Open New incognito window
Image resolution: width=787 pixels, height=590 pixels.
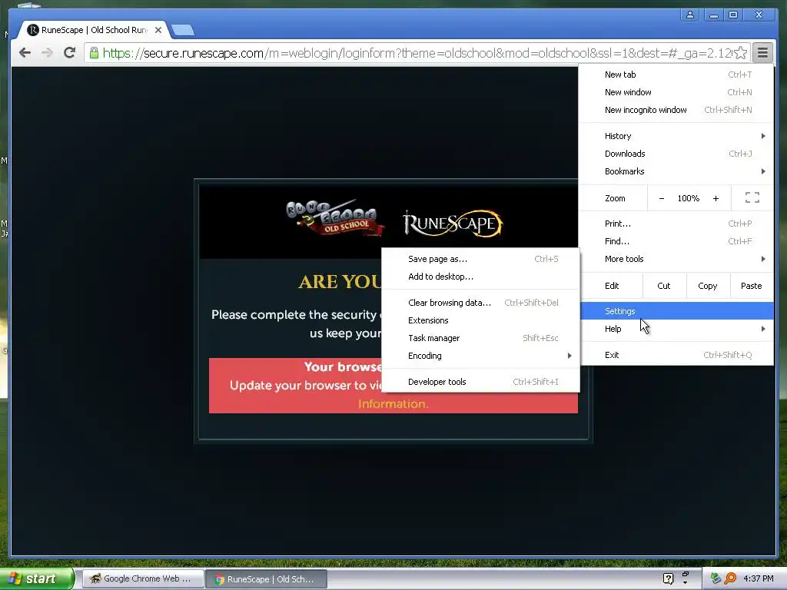pos(676,110)
